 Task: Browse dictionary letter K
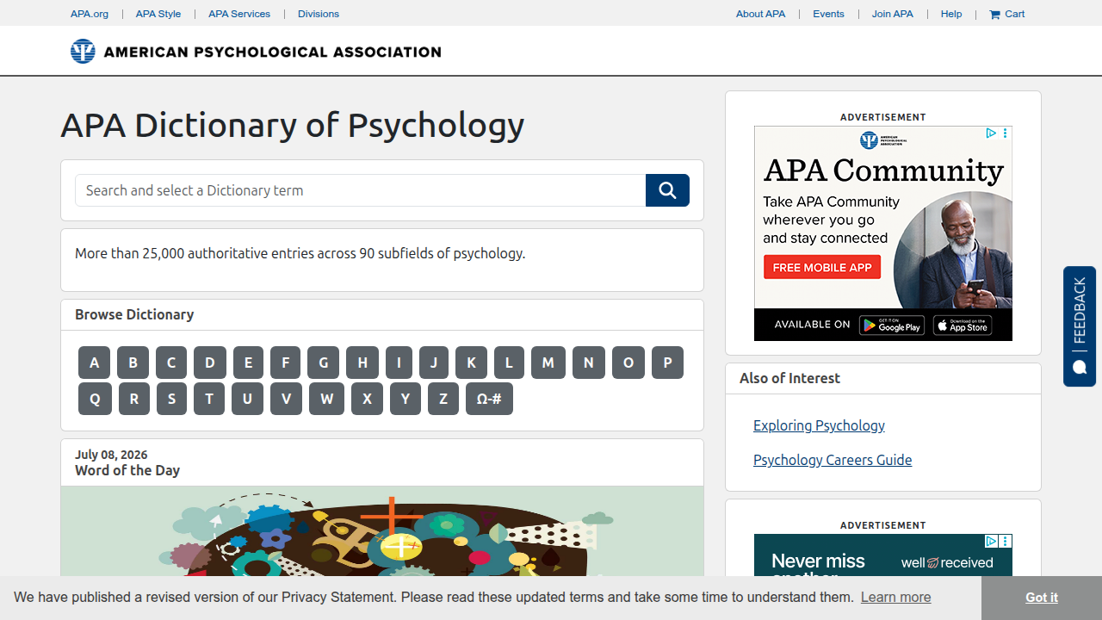coord(471,363)
